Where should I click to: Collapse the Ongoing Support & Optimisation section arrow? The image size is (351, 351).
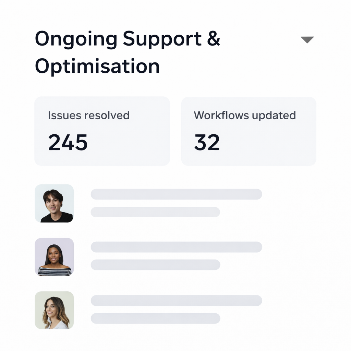(307, 40)
